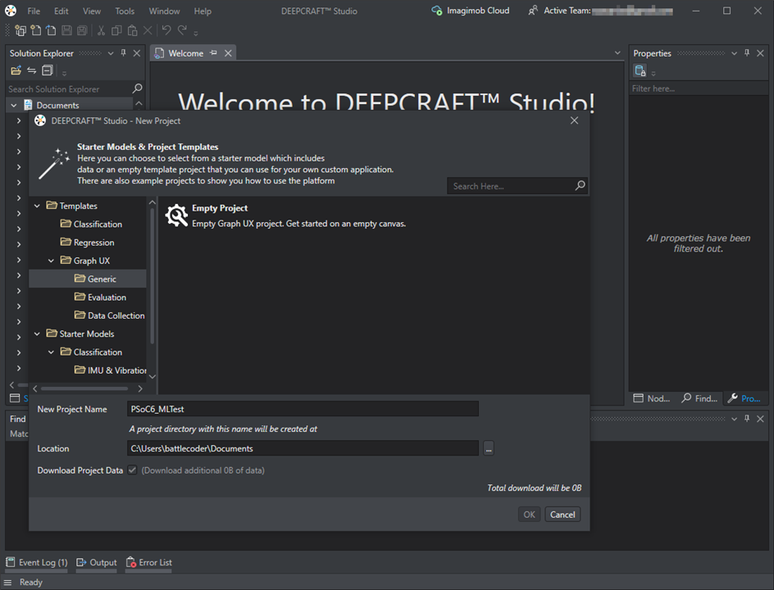
Task: Select the Empty Project template icon
Action: pos(176,216)
